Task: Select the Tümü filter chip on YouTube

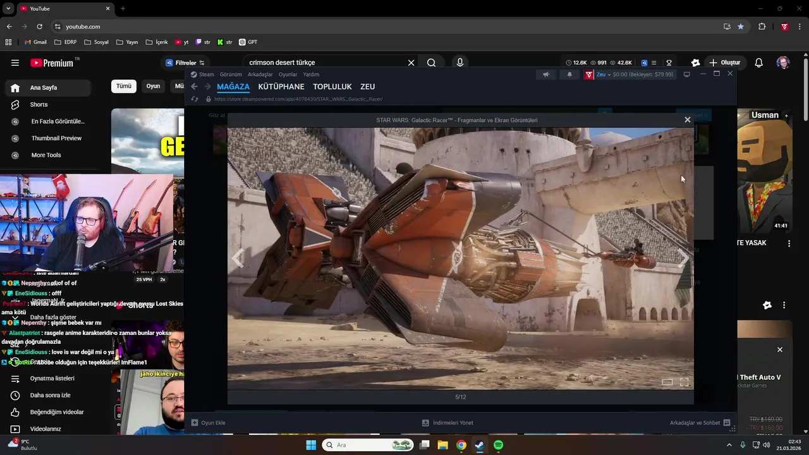Action: click(x=124, y=86)
